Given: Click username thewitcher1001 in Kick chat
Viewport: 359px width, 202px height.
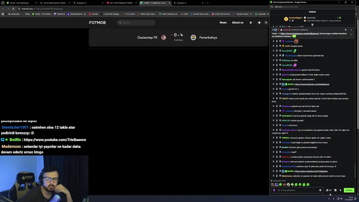Looking at the screenshot, I should point(289,166).
